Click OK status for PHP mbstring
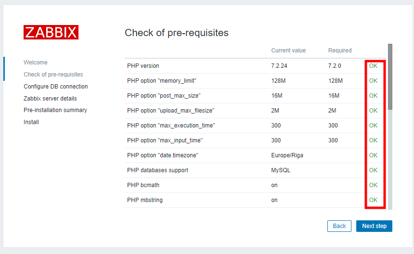Viewport: 414px width, 254px height. tap(373, 200)
